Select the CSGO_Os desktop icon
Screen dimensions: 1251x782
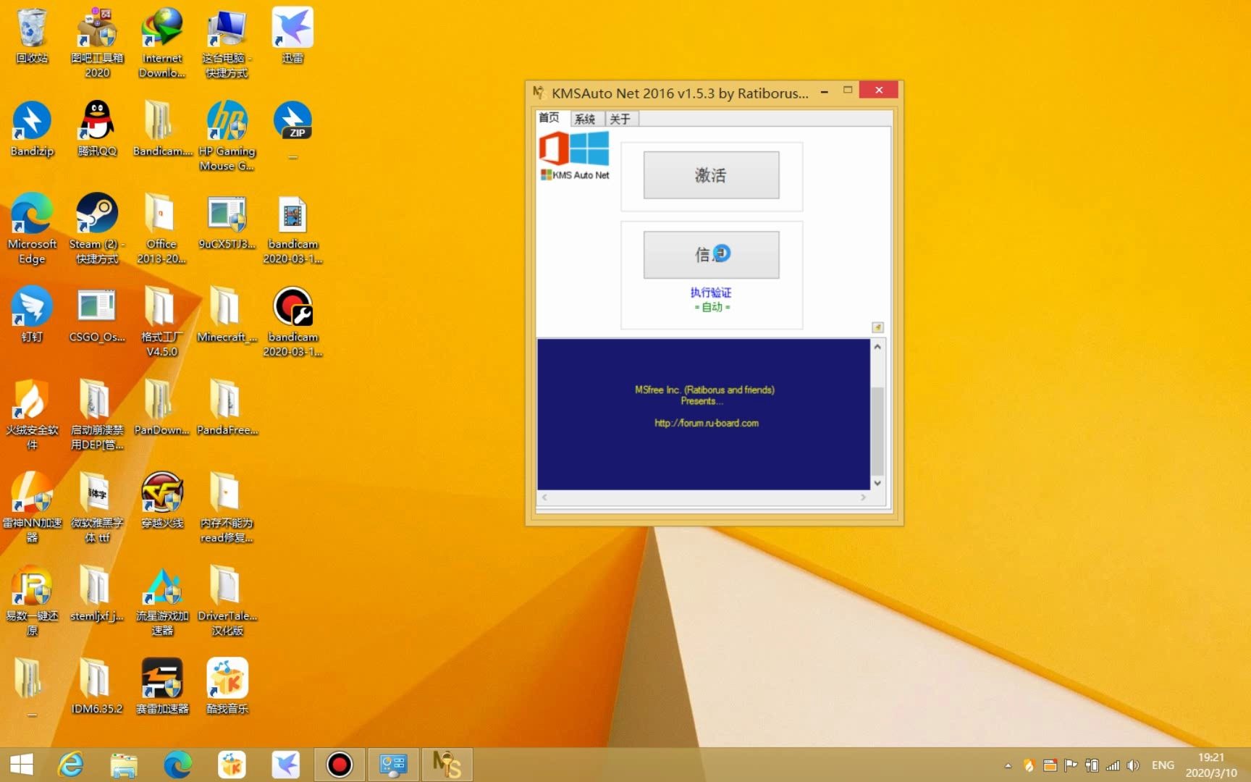pos(97,315)
